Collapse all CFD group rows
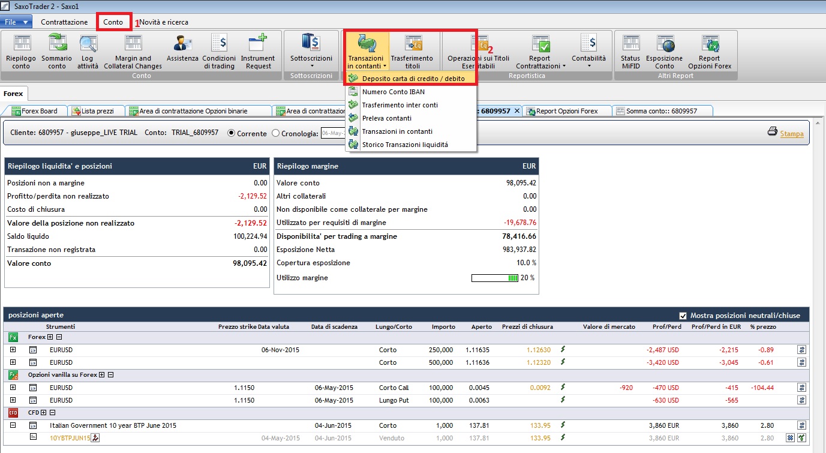The width and height of the screenshot is (826, 453). point(53,413)
